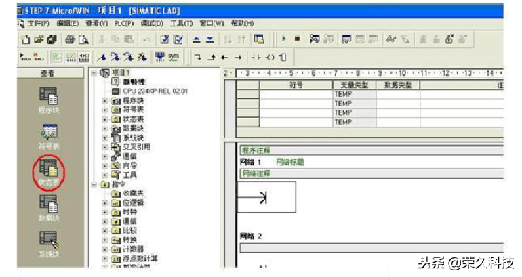Open the 系统块 view in navigation bar
The image size is (522, 277).
pos(48,240)
